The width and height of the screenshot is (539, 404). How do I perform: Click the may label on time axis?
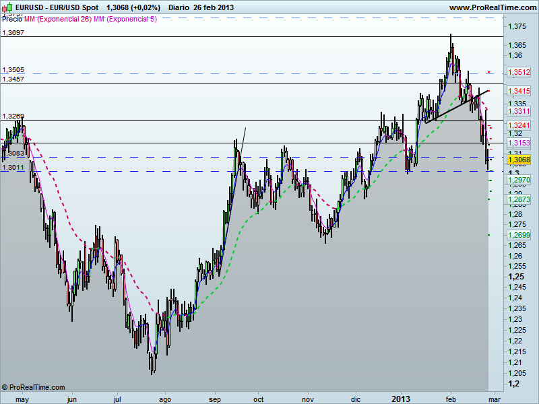coord(22,399)
